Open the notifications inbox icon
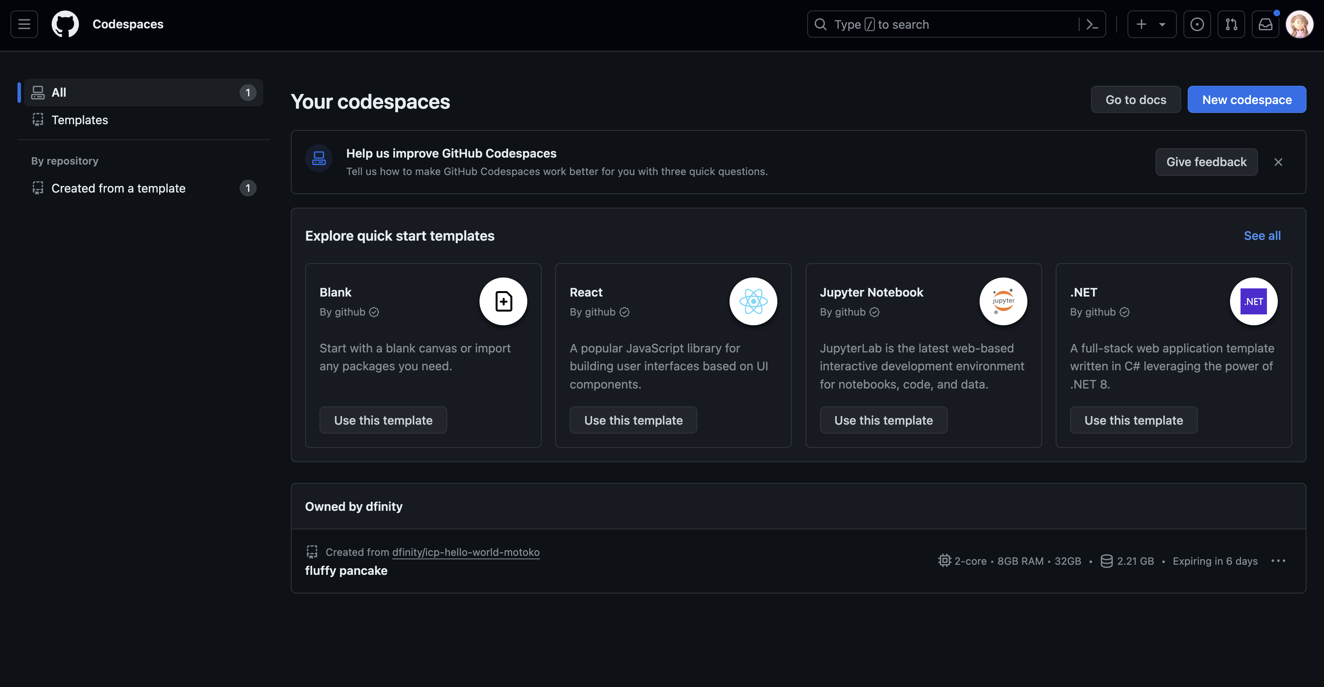Screen dimensions: 1324x687 1265,24
